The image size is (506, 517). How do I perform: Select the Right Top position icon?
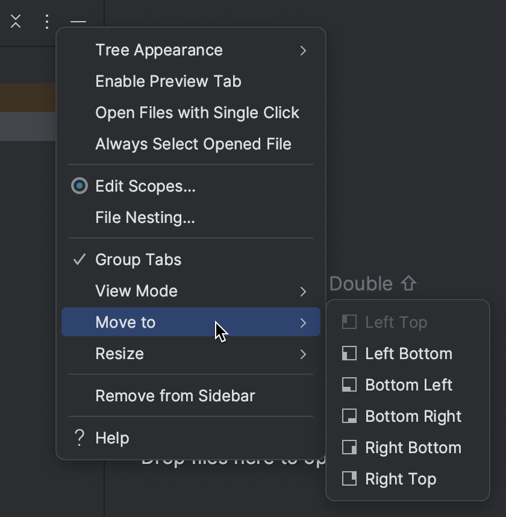point(349,479)
